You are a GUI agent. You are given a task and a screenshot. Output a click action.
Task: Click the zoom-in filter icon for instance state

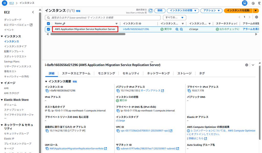[177, 29]
